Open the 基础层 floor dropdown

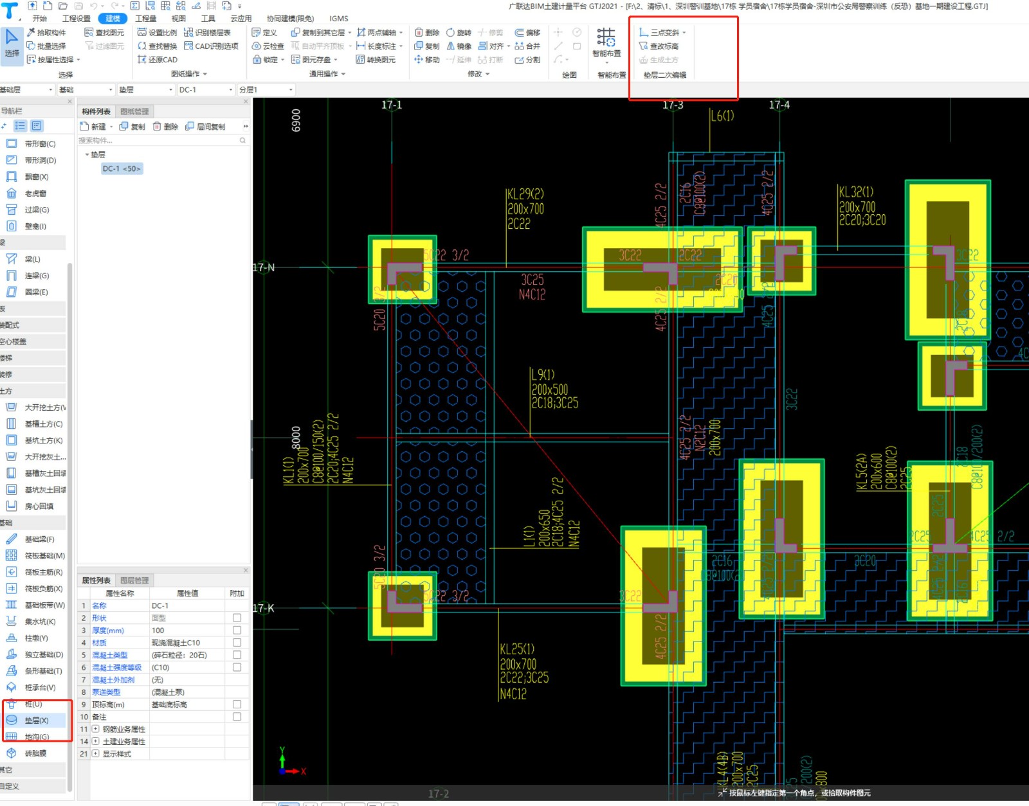(26, 89)
